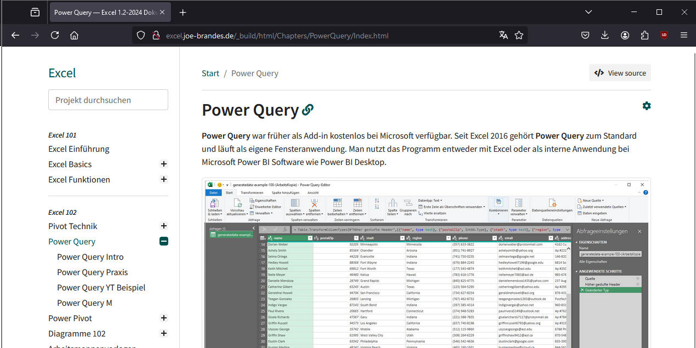Expand the Diagramme 102 section
The image size is (696, 348).
163,333
